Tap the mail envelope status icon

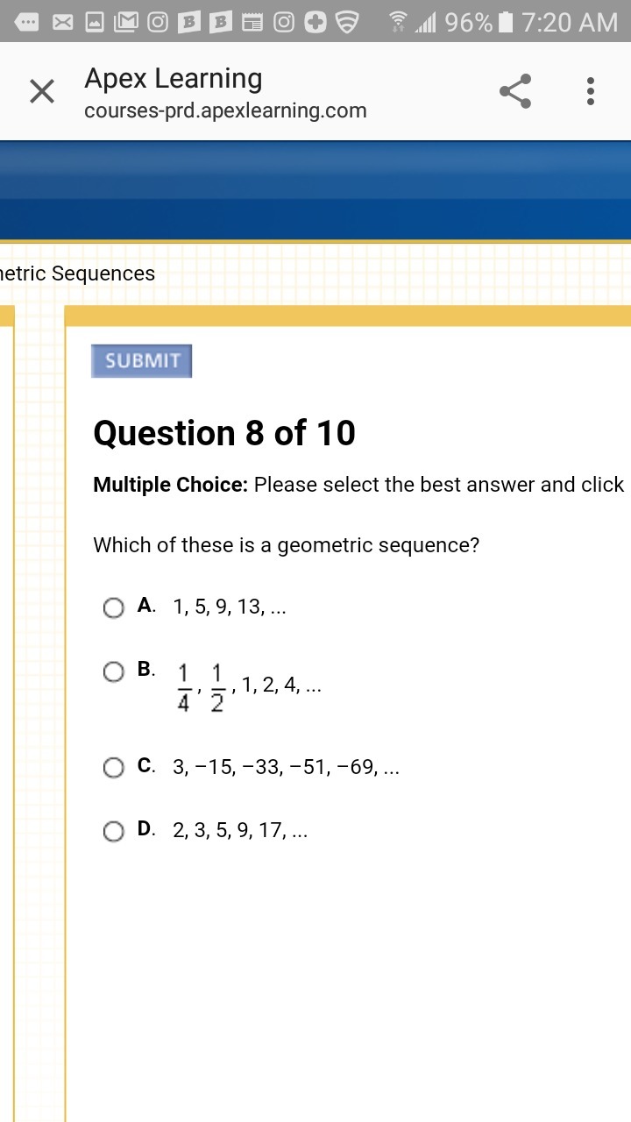click(63, 22)
